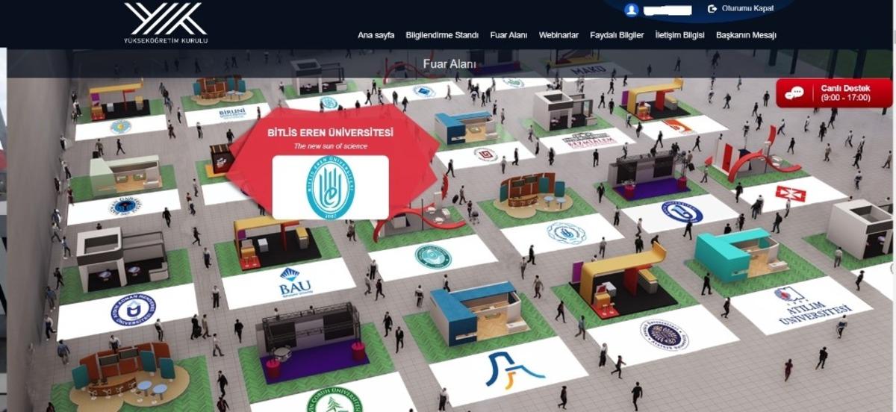Select the Fuar Alanı navigation item
The height and width of the screenshot is (412, 896).
[508, 35]
